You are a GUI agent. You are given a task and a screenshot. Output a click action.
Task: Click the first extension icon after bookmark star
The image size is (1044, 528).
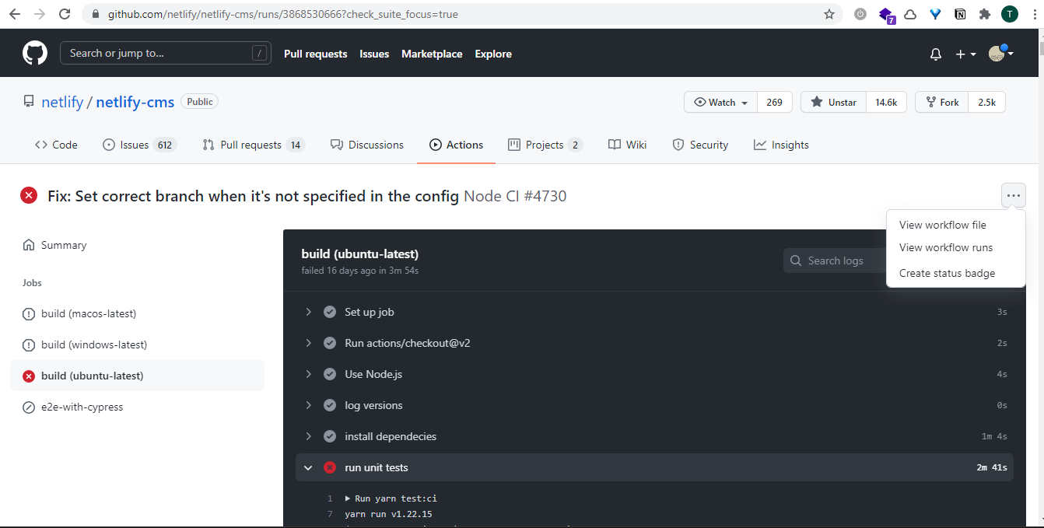point(860,14)
